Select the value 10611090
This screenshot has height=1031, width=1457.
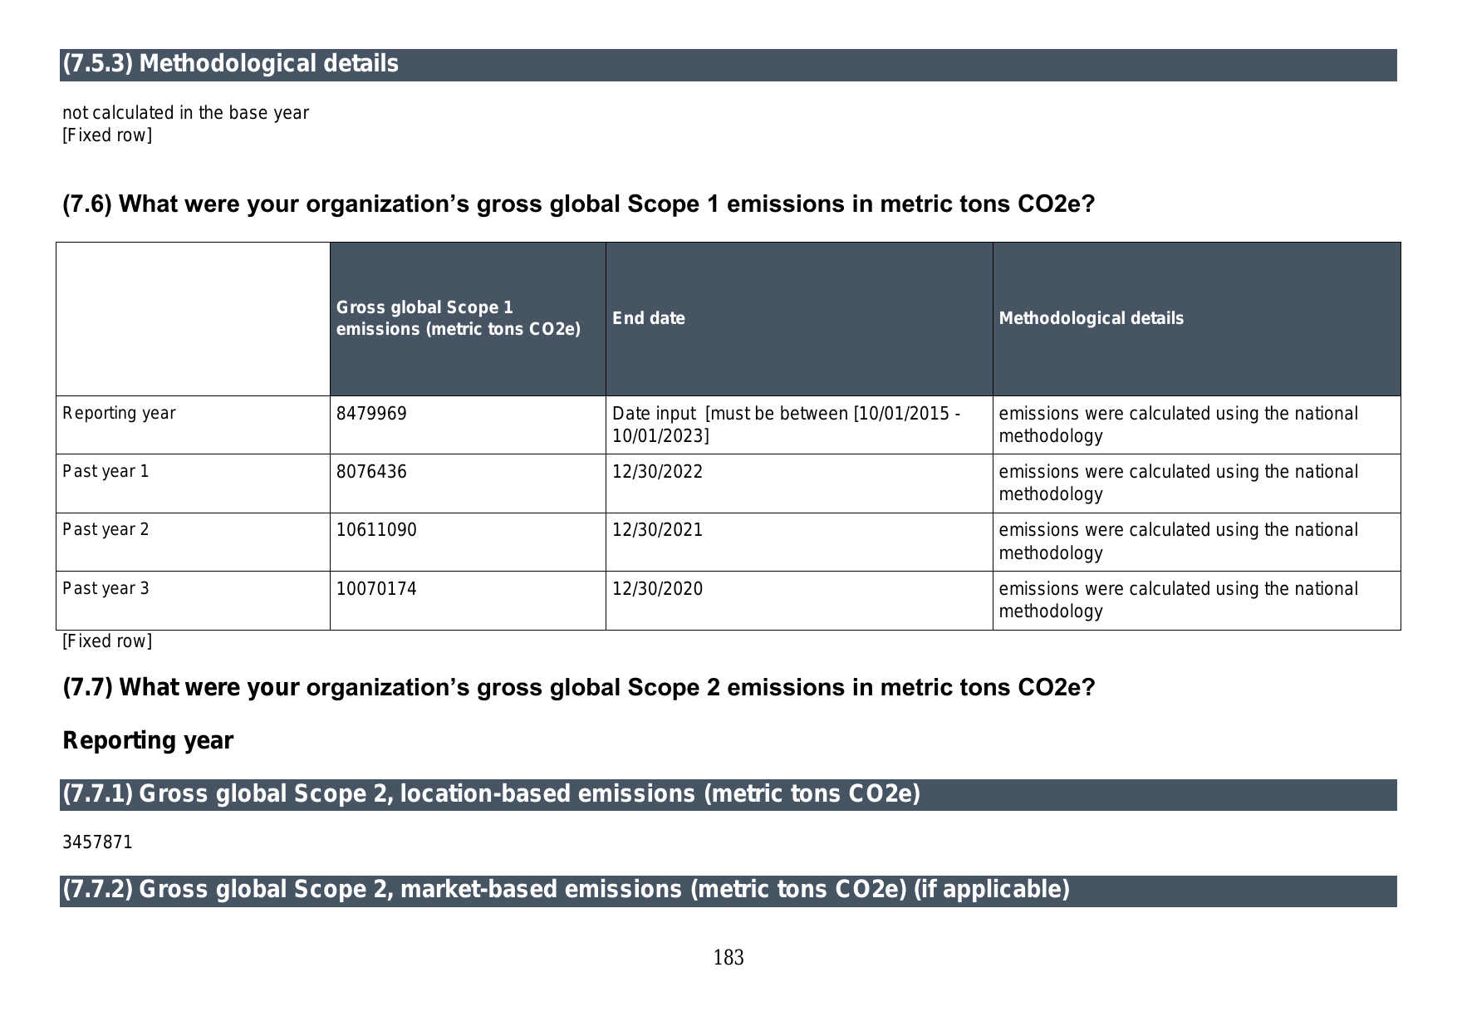[376, 530]
